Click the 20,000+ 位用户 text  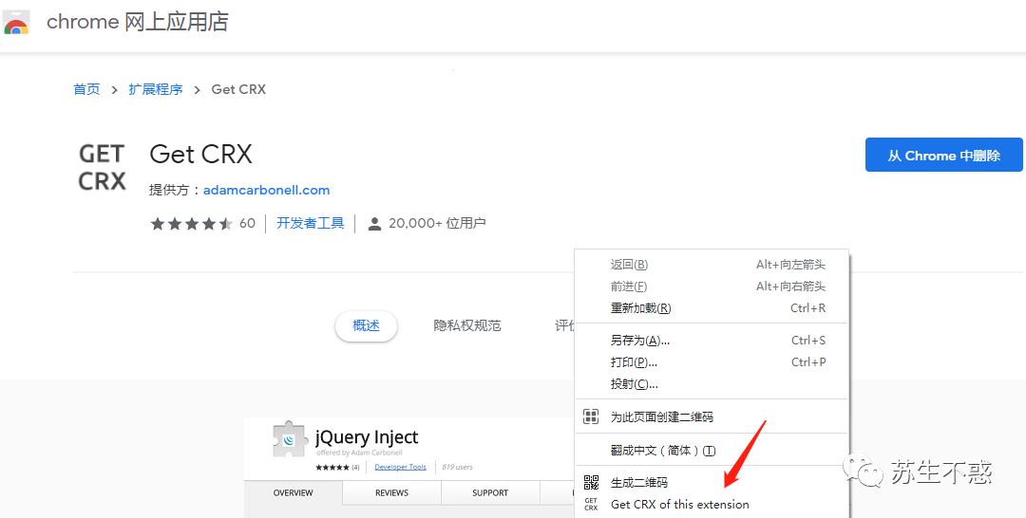coord(437,223)
